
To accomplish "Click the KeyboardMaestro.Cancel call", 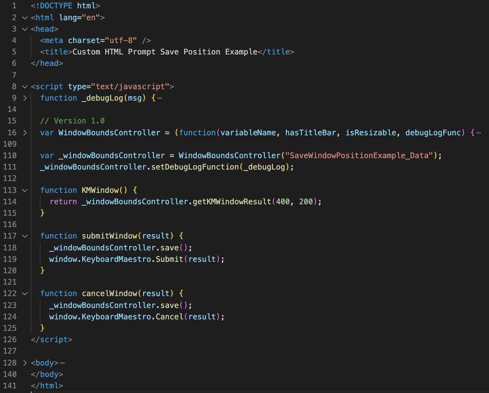I will (x=133, y=317).
